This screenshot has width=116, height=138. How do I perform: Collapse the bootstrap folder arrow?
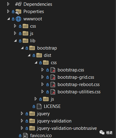pyautogui.click(x=22, y=48)
